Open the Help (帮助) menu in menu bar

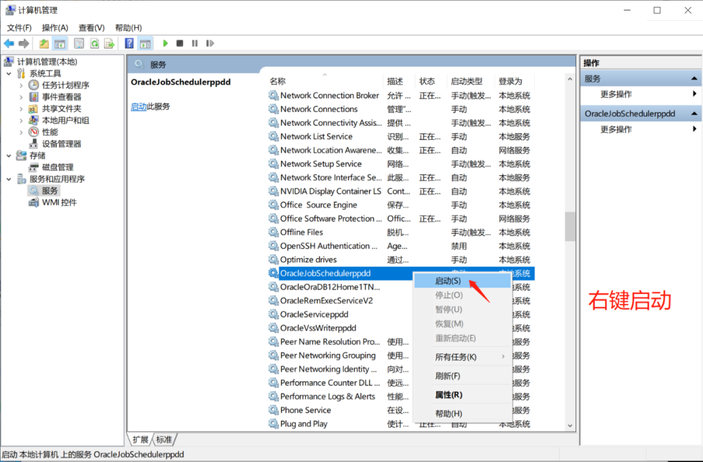128,28
